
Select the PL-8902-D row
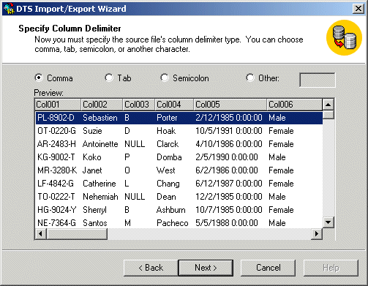(x=179, y=118)
